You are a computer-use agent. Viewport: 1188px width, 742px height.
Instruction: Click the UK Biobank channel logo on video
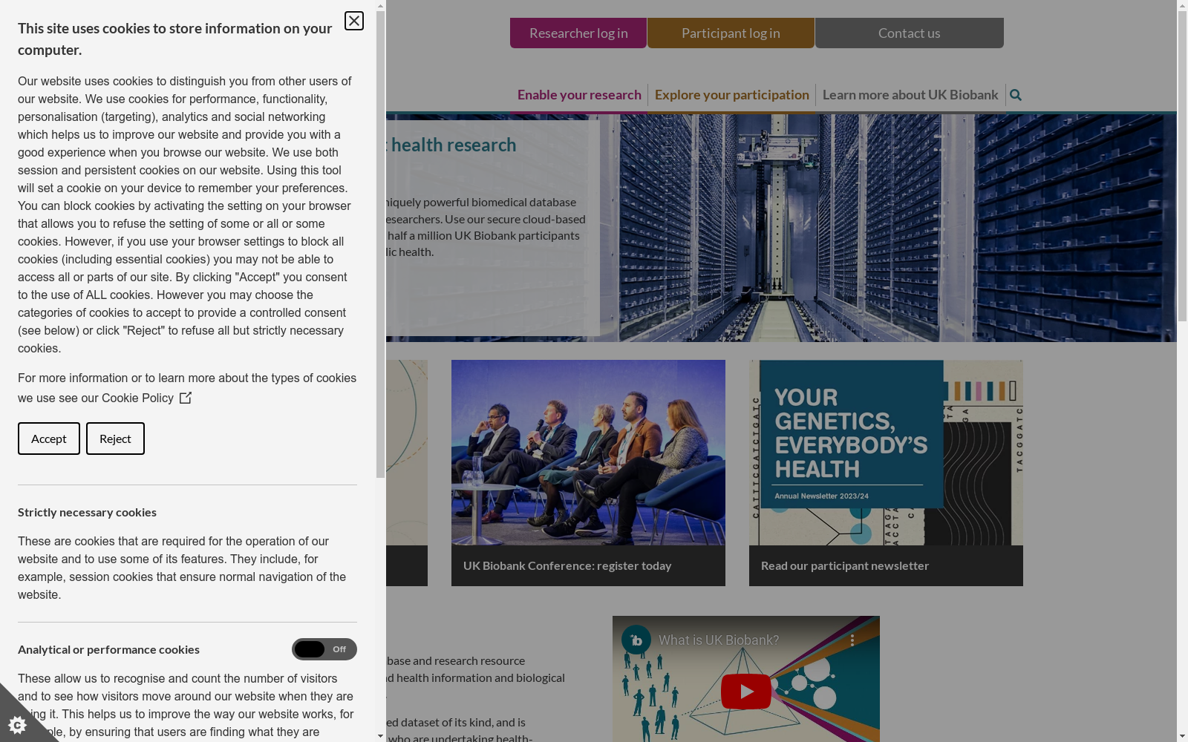coord(636,640)
